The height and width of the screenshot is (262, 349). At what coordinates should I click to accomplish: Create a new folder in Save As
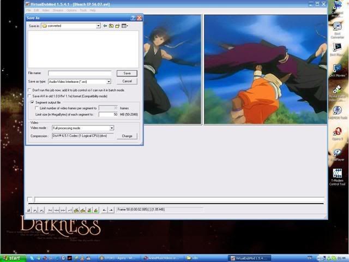[x=117, y=26]
